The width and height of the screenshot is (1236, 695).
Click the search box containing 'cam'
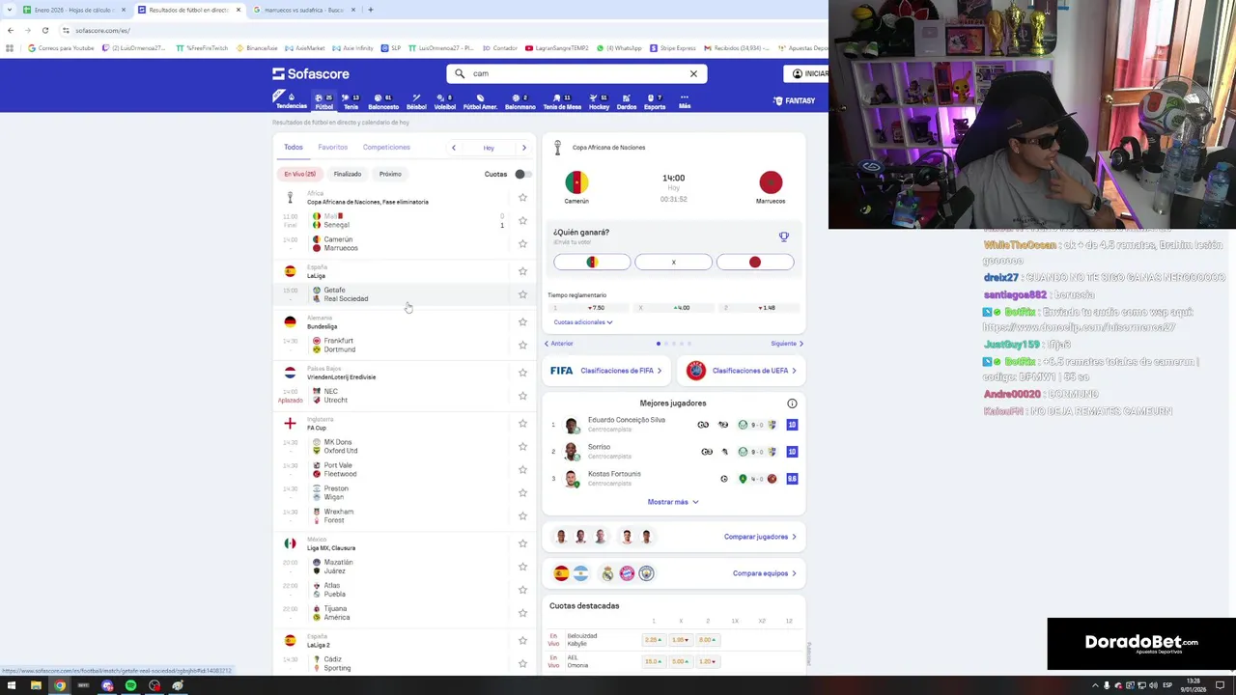[576, 73]
